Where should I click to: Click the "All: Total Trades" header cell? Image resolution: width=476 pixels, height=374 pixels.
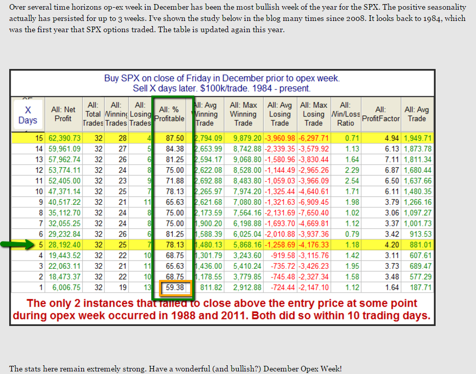click(x=93, y=114)
